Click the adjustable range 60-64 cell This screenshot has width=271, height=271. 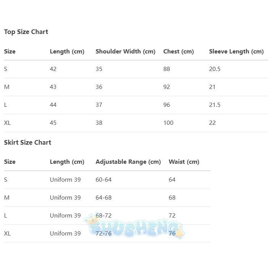point(103,180)
